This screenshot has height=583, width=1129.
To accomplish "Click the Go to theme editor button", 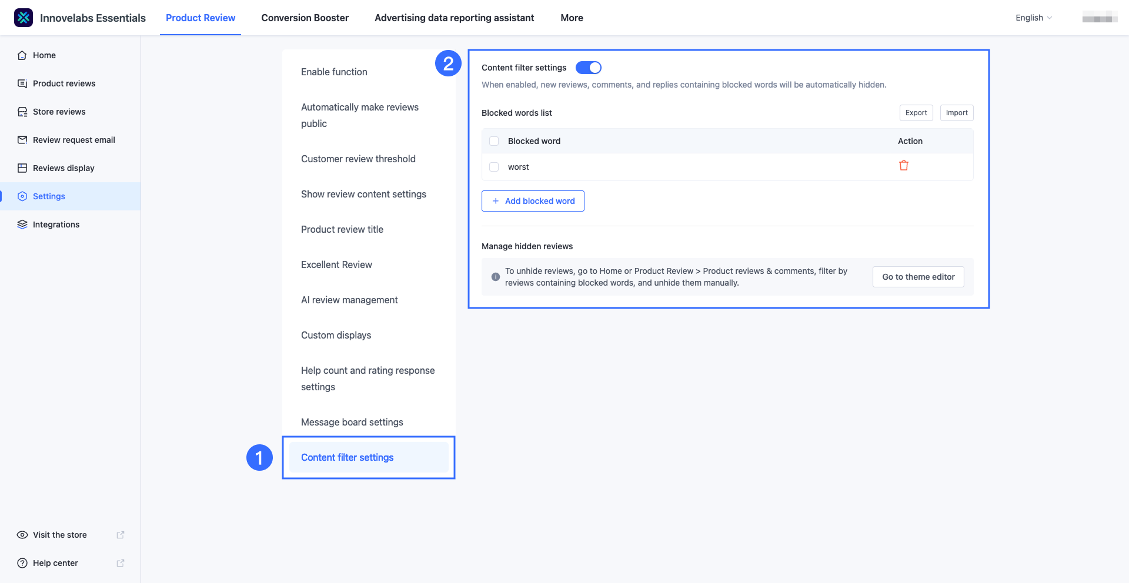I will (x=918, y=277).
